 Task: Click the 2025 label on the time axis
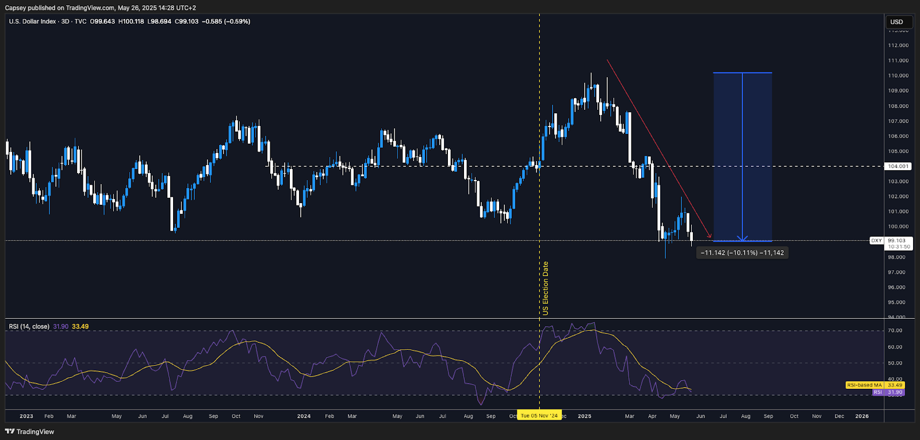(584, 416)
